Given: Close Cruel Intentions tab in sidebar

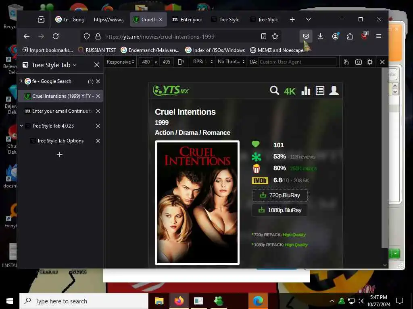Looking at the screenshot, I should [98, 96].
